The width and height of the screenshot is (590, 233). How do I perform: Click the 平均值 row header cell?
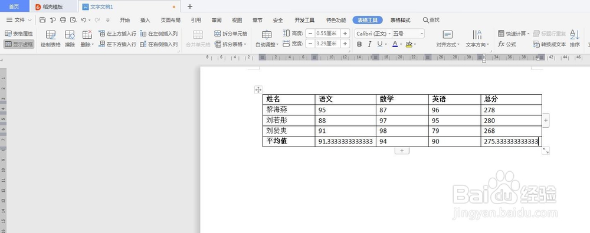pos(289,141)
